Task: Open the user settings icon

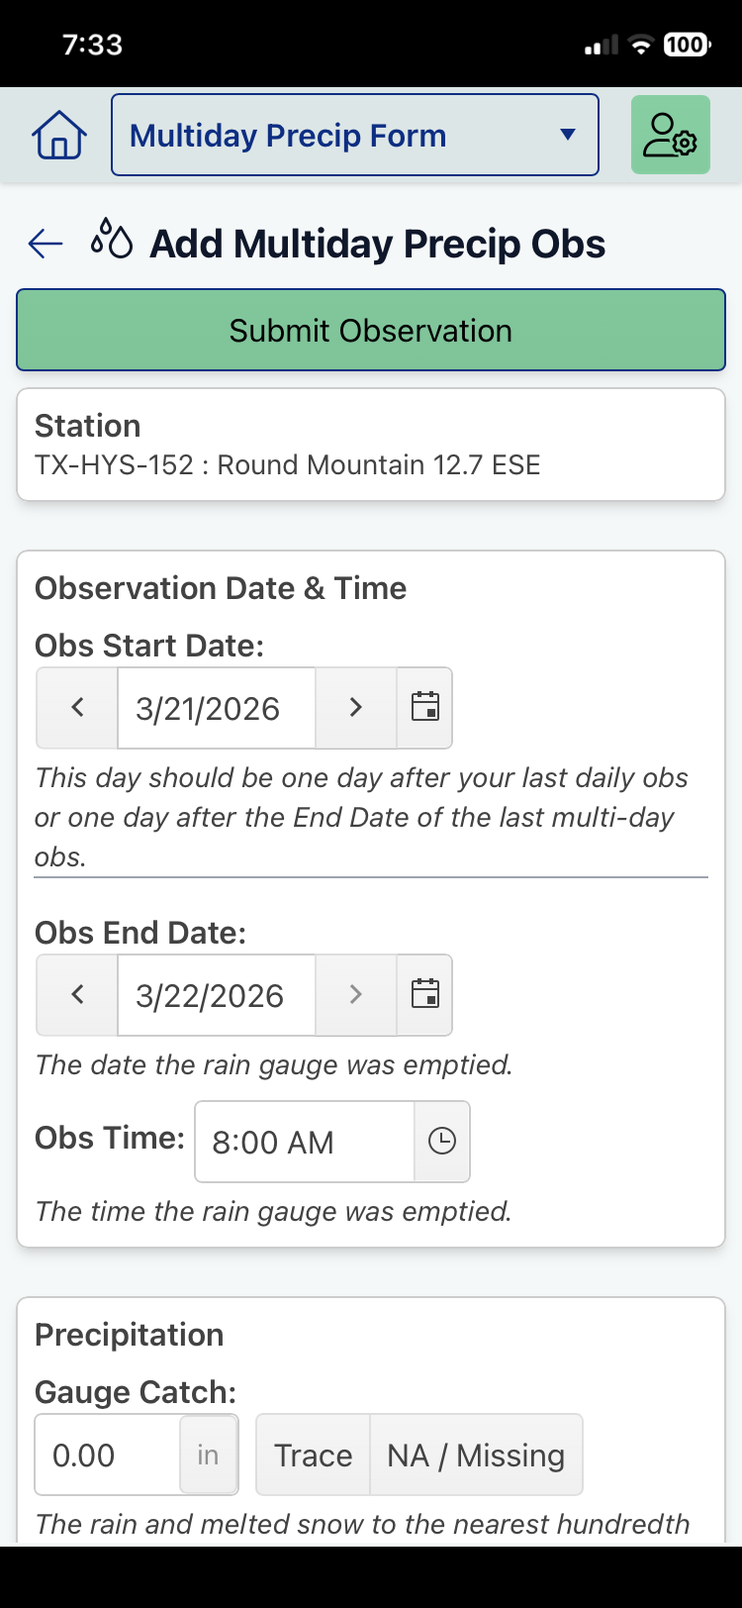Action: [670, 136]
